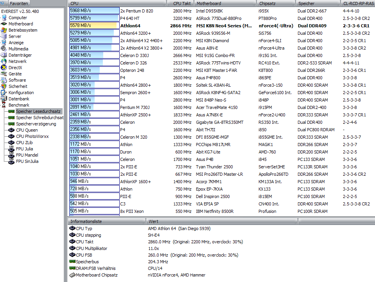Click the CPU ZLib chip icon
The image size is (375, 282).
click(11, 143)
